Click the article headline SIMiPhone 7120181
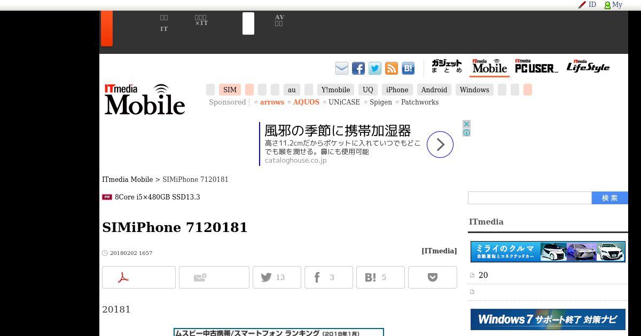This screenshot has width=641, height=336. pyautogui.click(x=175, y=227)
